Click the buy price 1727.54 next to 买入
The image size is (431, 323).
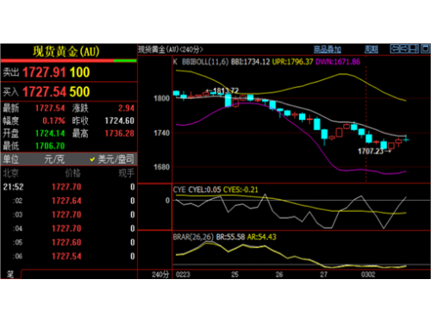point(44,92)
